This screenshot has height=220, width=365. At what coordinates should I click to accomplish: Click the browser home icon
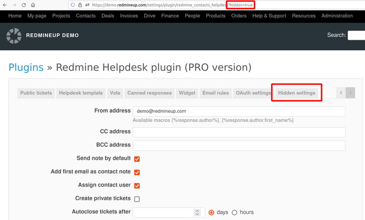point(33,5)
